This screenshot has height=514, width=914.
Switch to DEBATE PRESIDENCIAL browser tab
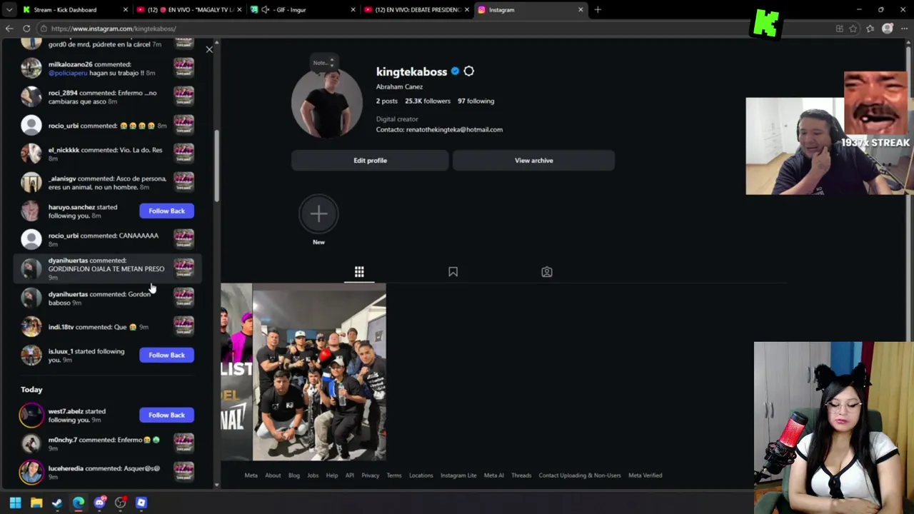[416, 10]
